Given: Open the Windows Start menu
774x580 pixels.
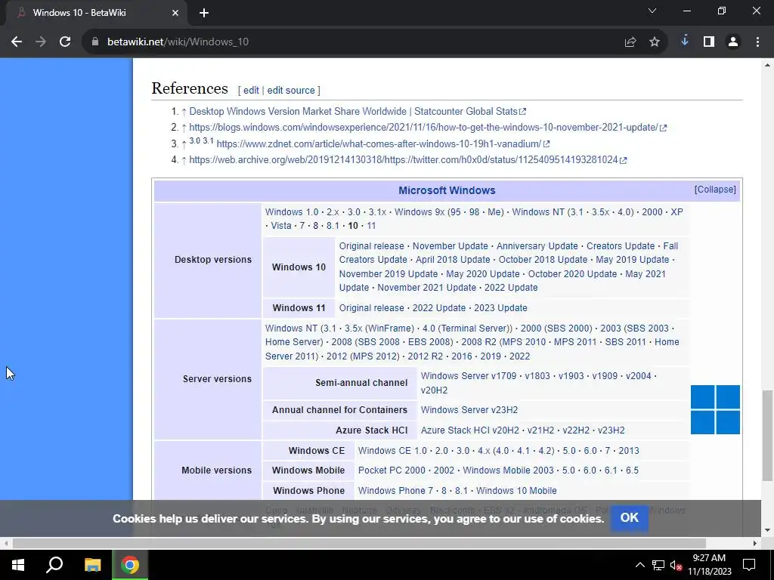Looking at the screenshot, I should (18, 565).
